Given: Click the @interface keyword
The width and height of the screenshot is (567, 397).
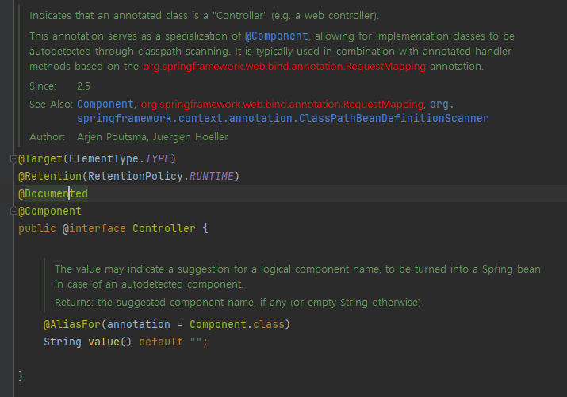Looking at the screenshot, I should coord(94,229).
